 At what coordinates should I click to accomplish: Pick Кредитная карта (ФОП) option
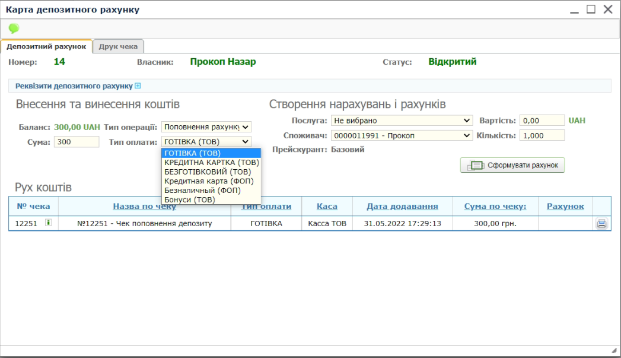coord(209,181)
